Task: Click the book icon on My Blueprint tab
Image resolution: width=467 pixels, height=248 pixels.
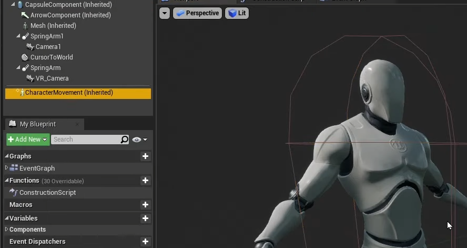Action: (12, 123)
